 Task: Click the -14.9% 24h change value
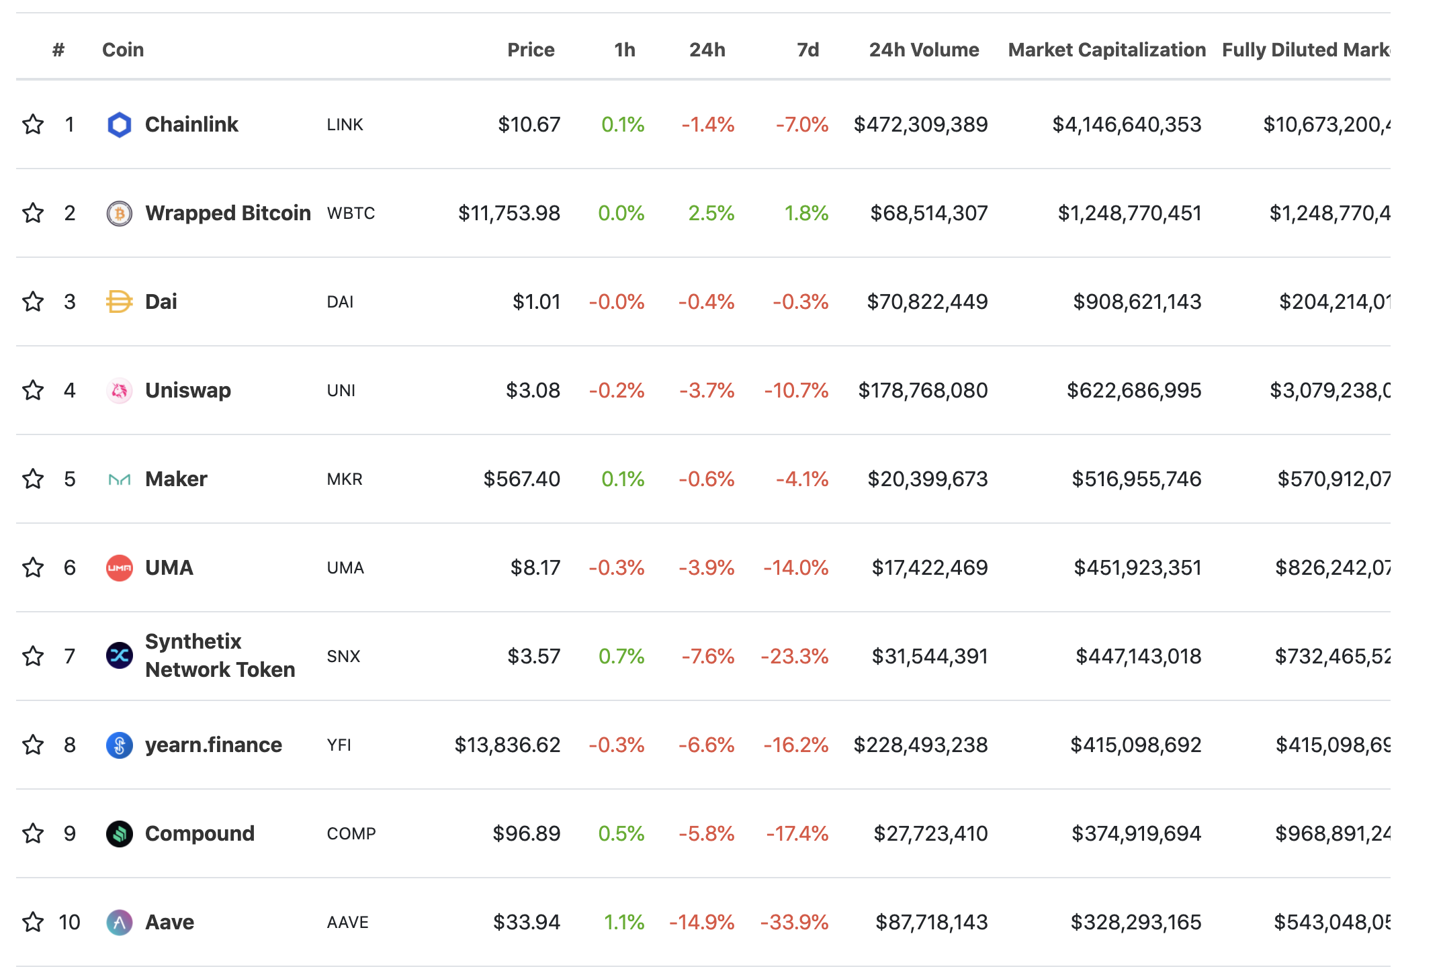click(x=702, y=922)
